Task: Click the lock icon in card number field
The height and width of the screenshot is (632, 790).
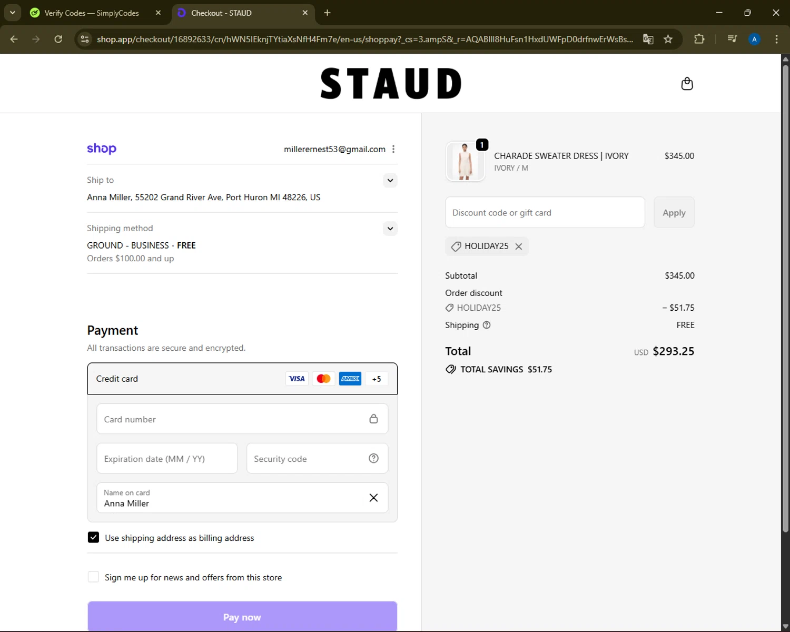Action: [373, 419]
